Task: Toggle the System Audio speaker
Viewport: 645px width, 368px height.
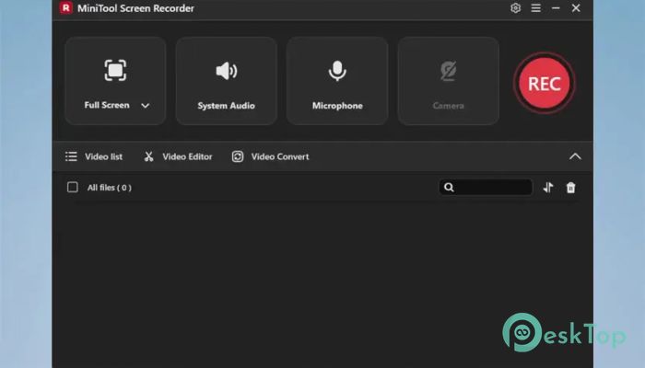Action: click(227, 81)
